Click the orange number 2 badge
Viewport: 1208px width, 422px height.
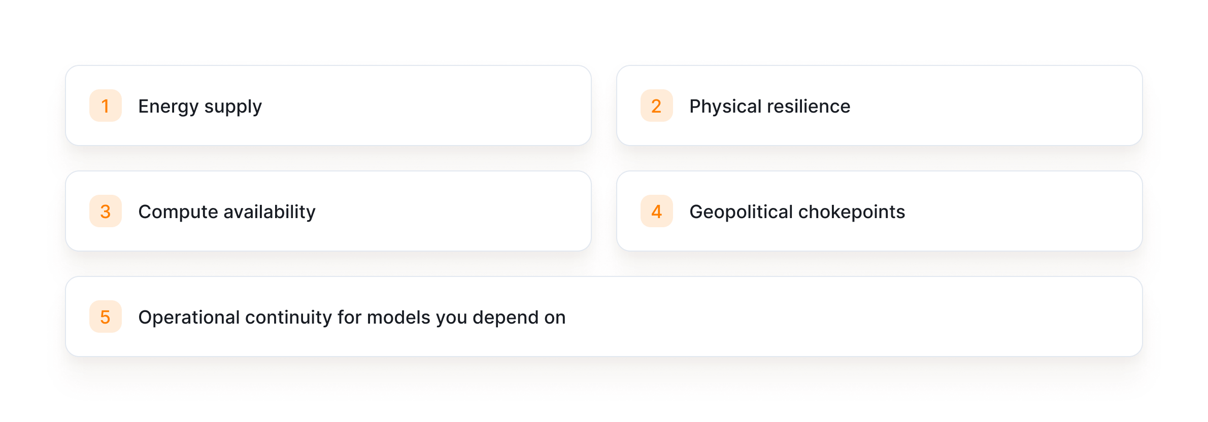tap(656, 105)
